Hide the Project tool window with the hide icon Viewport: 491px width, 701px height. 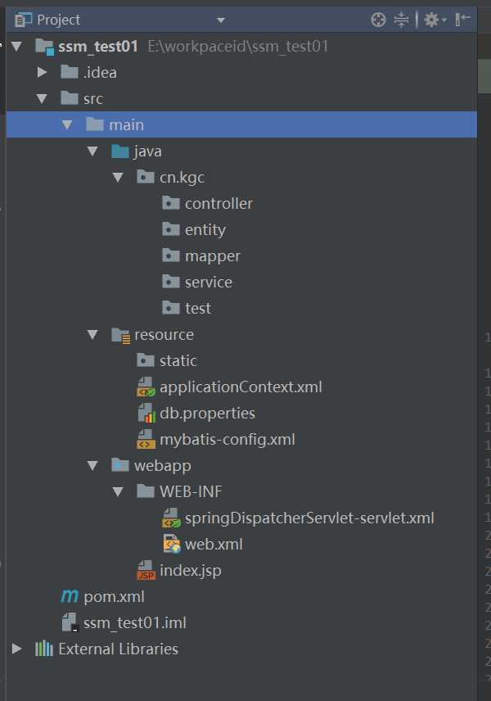point(462,19)
